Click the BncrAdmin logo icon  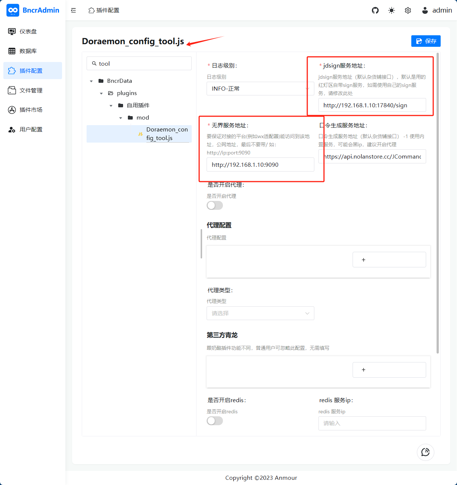(x=13, y=10)
